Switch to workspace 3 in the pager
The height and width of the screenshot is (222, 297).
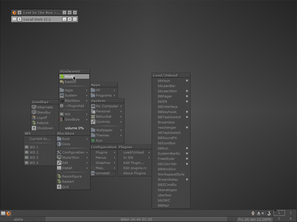point(290,213)
